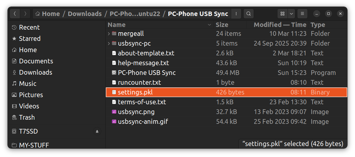The image size is (355, 157).
Task: Open the search magnifier button
Action: pos(248,14)
